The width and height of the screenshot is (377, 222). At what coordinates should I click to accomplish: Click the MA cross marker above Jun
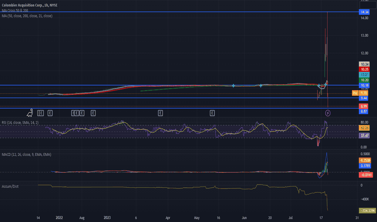click(x=233, y=86)
